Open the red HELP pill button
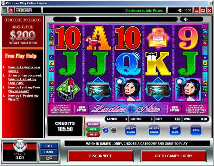 point(93,135)
